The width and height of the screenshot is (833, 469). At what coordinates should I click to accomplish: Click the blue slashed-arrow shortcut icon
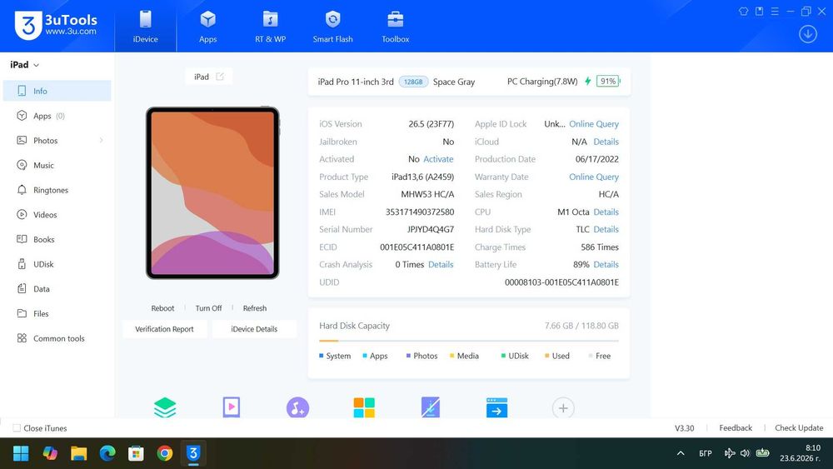pos(431,407)
